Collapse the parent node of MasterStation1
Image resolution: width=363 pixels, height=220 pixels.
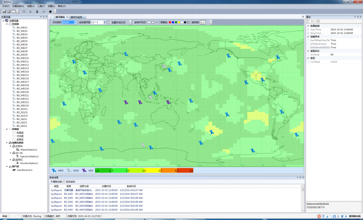11,146
